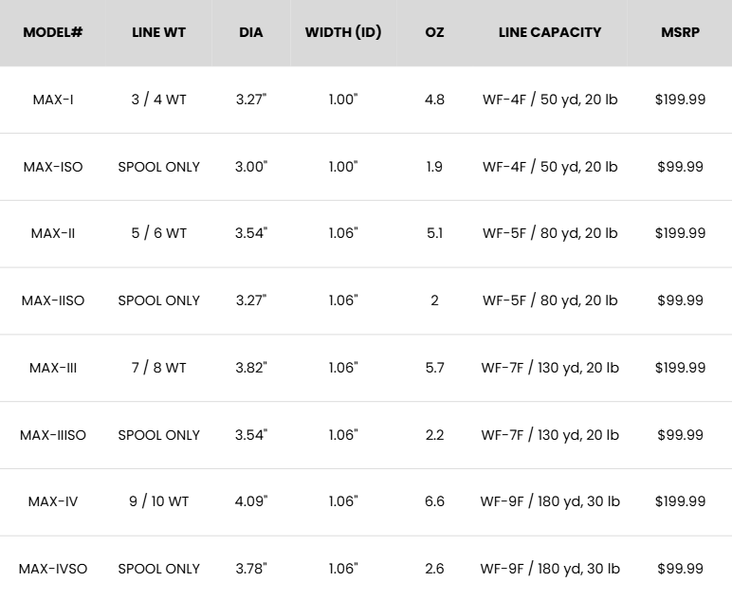Click the LINE WT column header

point(159,32)
